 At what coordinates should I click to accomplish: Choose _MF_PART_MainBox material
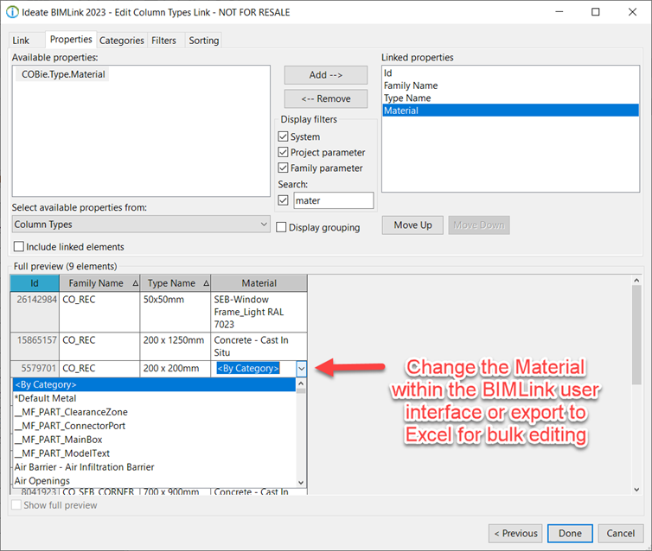coord(154,440)
